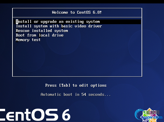Click the CentOS 6 logo text
This screenshot has height=122, width=164.
tap(35, 115)
